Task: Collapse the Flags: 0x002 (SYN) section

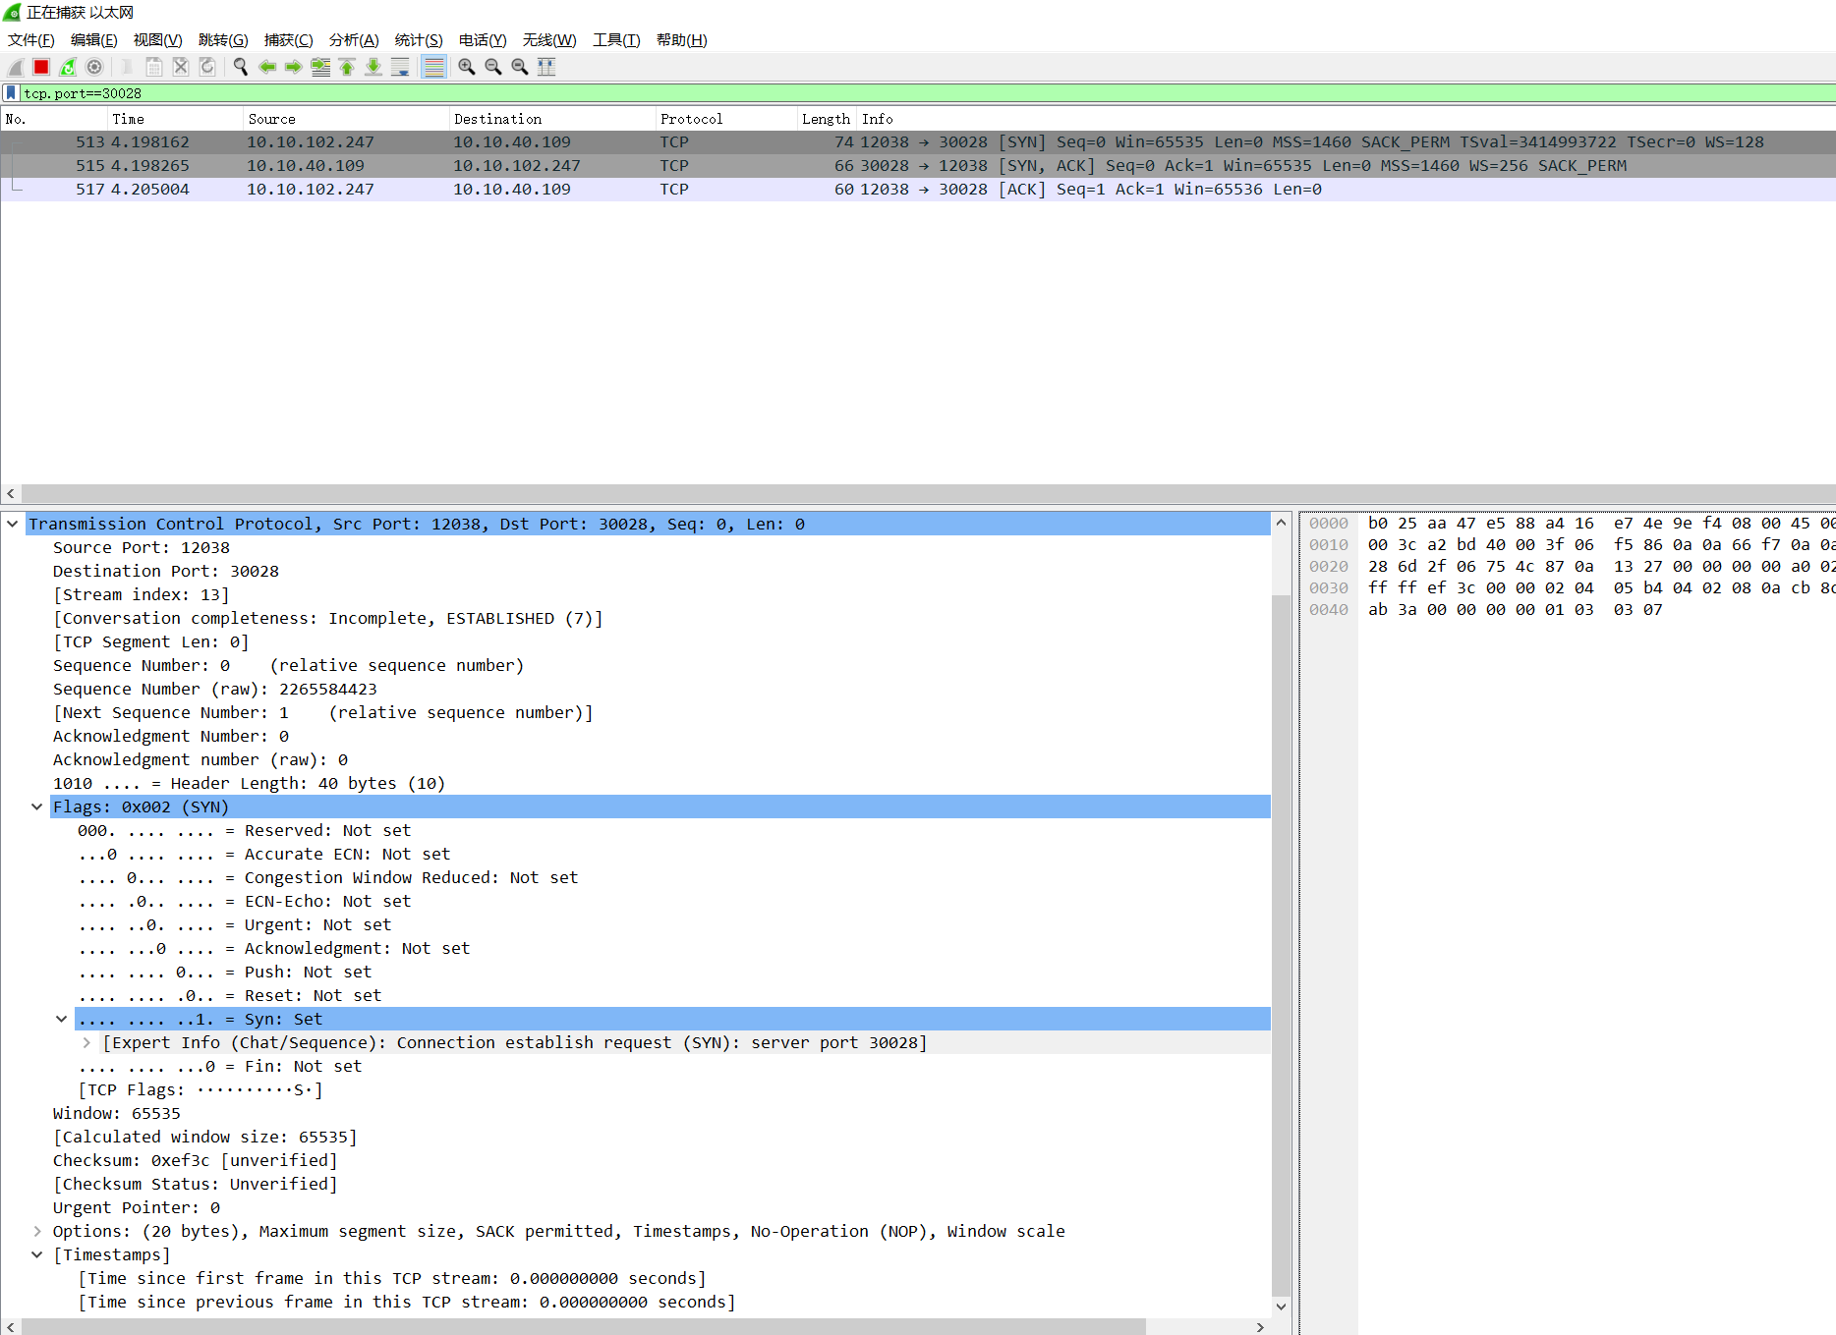Action: pos(37,807)
